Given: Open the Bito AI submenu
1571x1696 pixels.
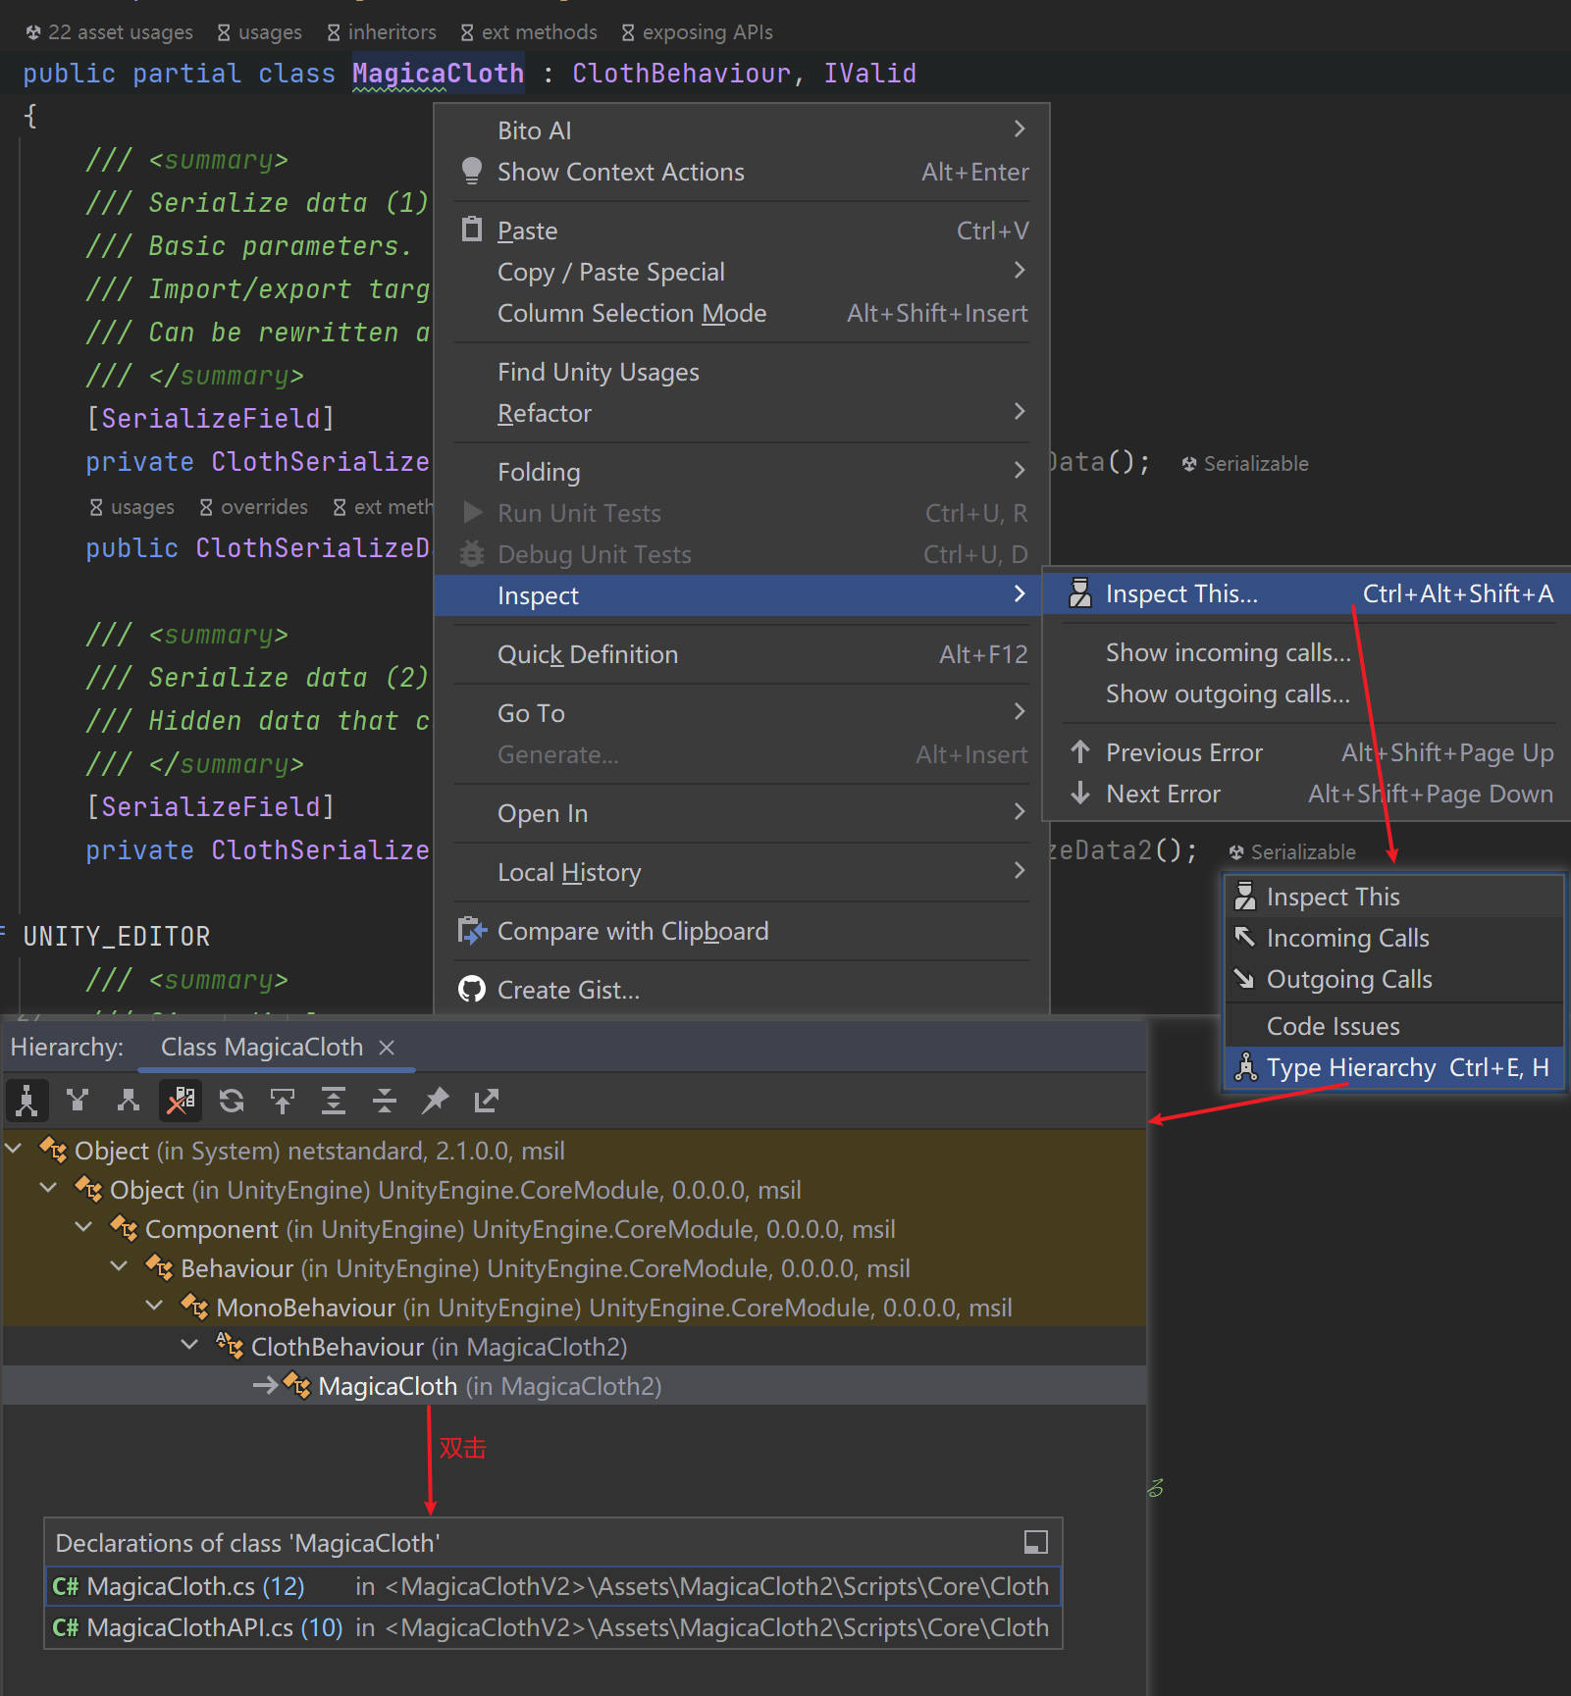Looking at the screenshot, I should pyautogui.click(x=742, y=130).
